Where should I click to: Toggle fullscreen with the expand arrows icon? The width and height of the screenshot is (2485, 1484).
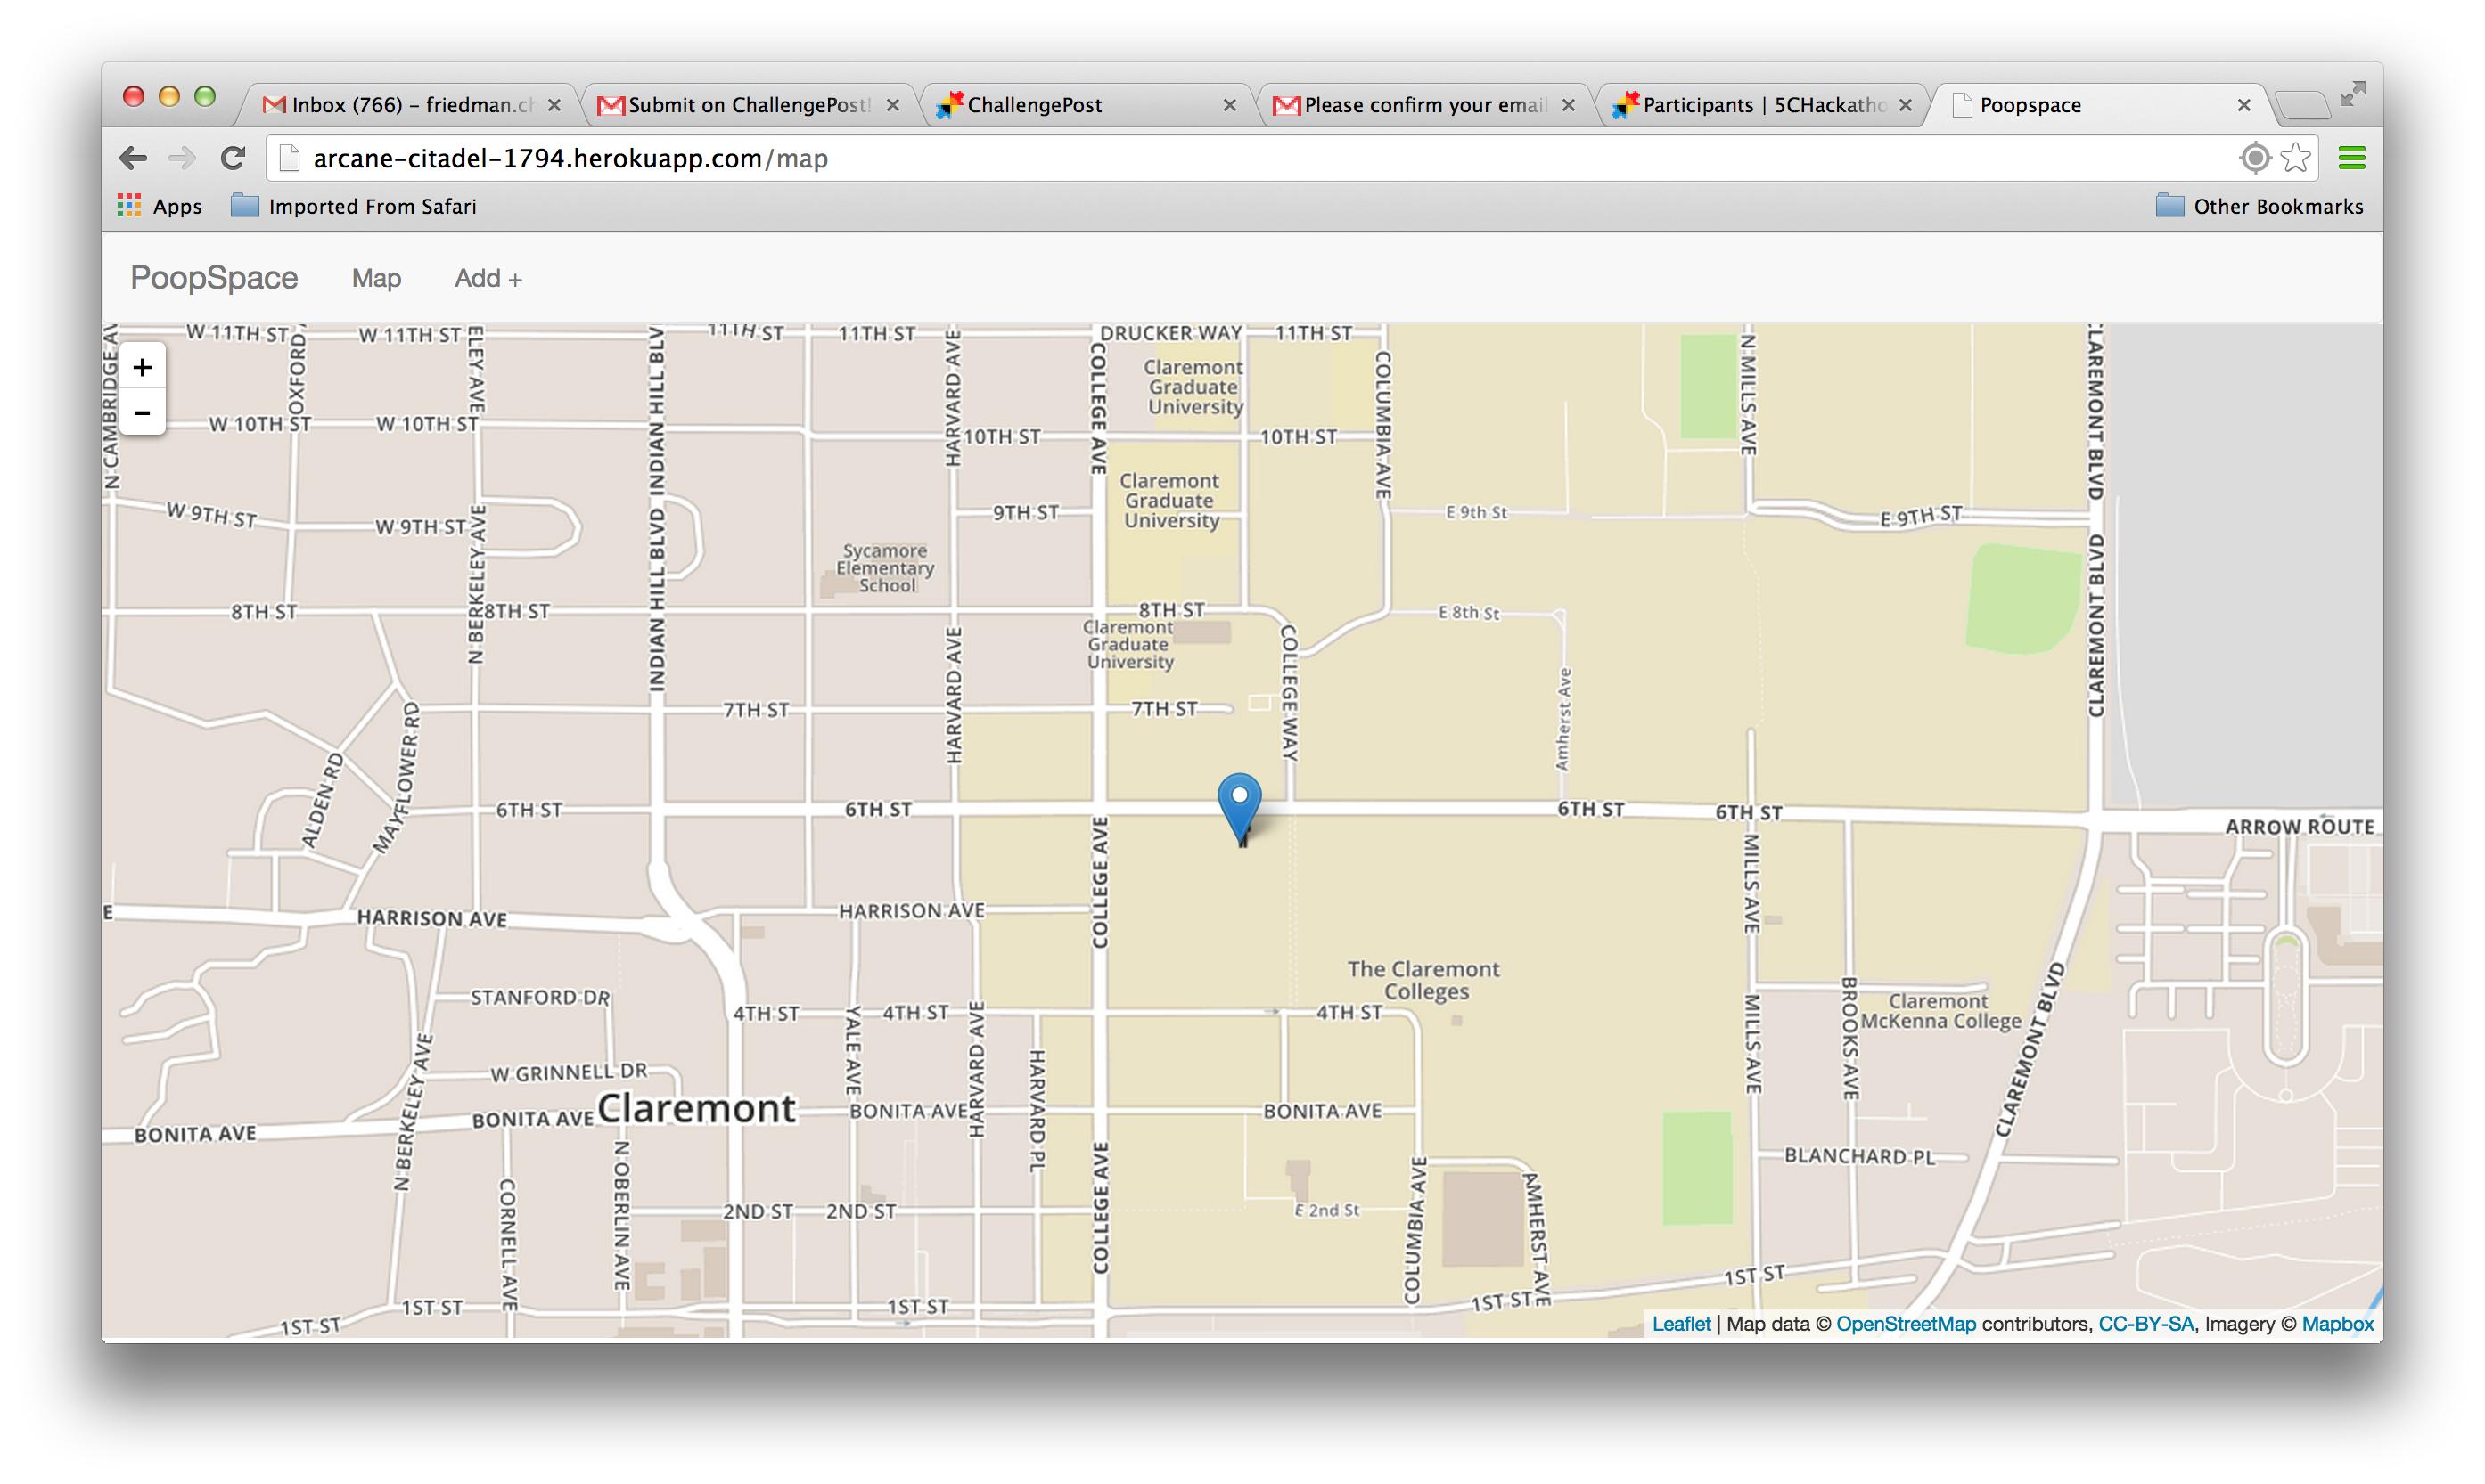click(x=2352, y=95)
